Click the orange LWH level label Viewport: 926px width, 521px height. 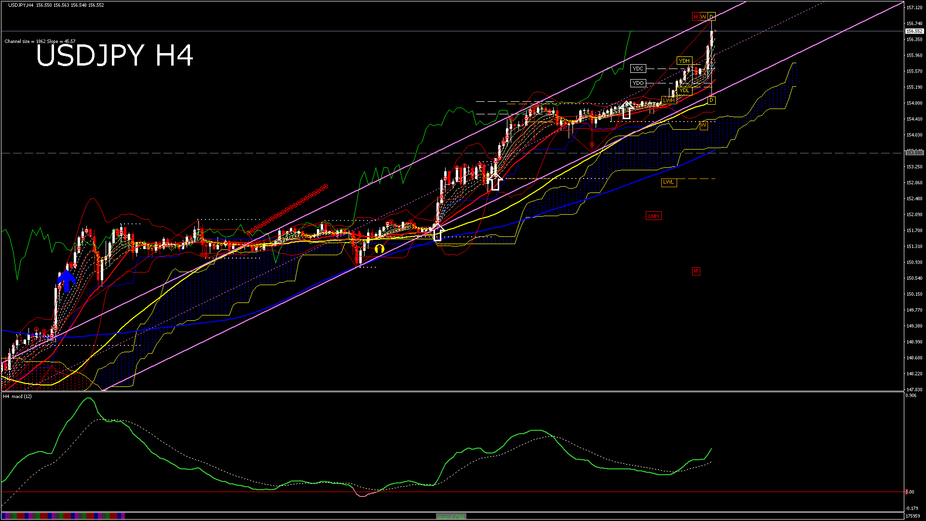coord(668,100)
